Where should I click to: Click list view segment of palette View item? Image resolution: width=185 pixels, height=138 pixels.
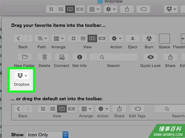(83, 38)
